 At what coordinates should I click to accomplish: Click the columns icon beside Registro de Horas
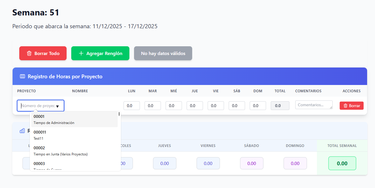[x=22, y=77]
